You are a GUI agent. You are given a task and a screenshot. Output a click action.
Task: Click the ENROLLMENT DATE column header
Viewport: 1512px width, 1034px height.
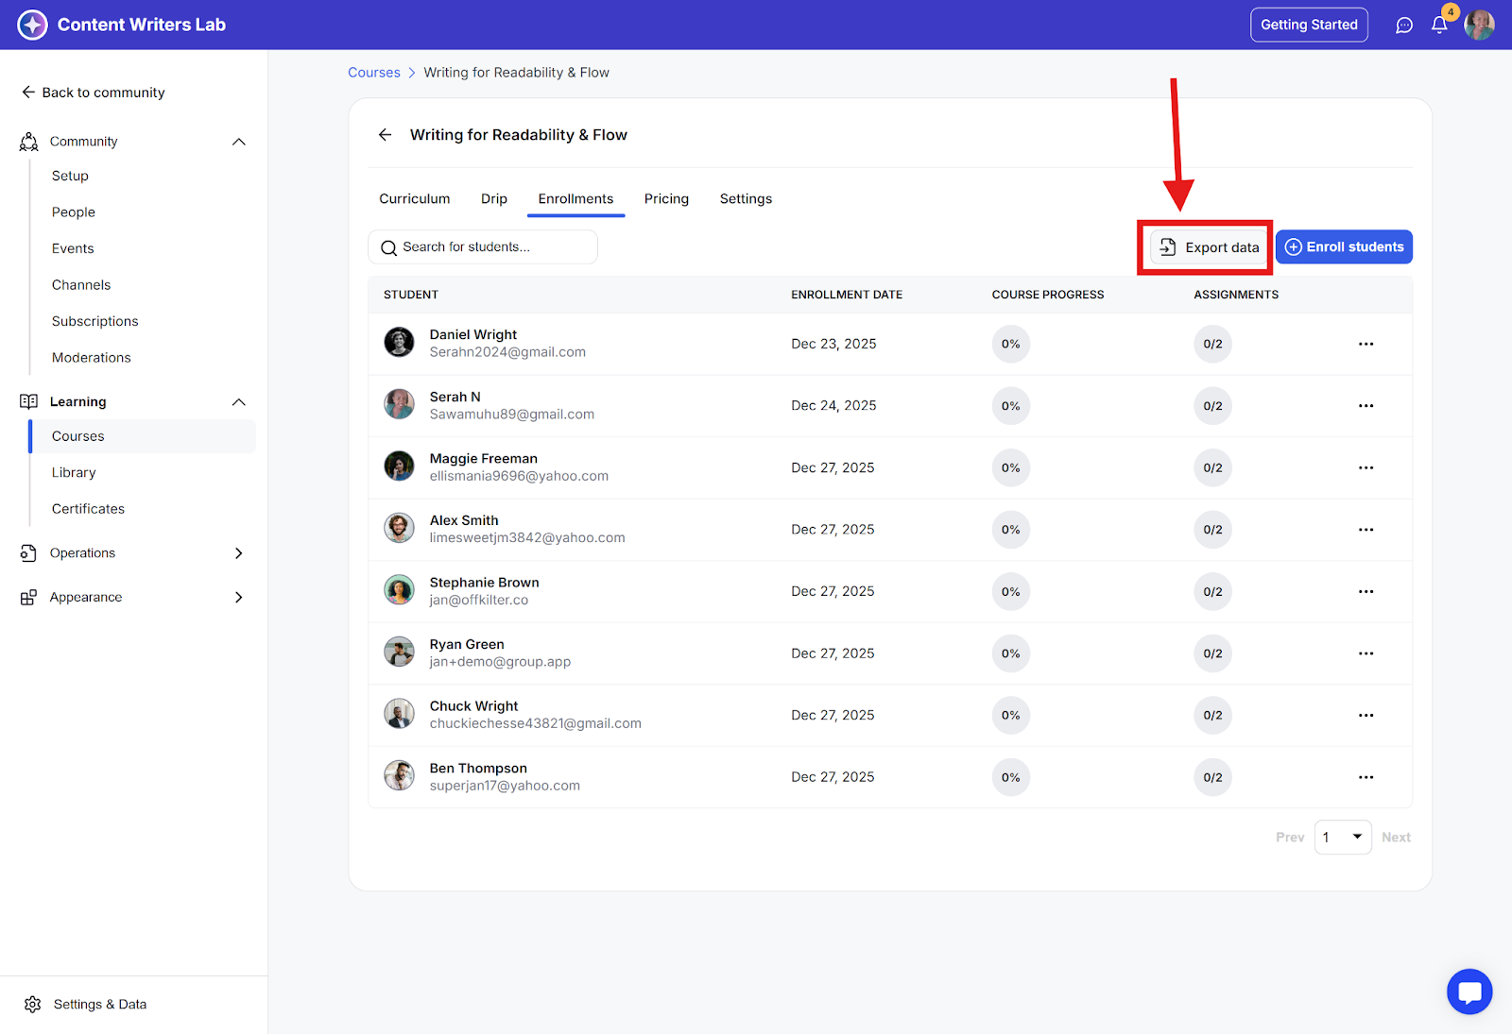coord(847,296)
